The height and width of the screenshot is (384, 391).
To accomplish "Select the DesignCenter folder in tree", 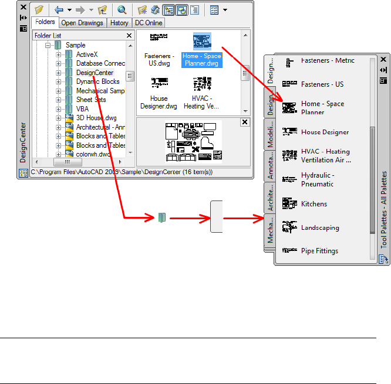I will click(95, 73).
